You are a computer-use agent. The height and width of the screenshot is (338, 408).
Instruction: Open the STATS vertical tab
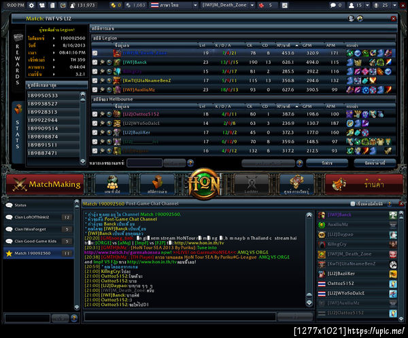click(18, 132)
